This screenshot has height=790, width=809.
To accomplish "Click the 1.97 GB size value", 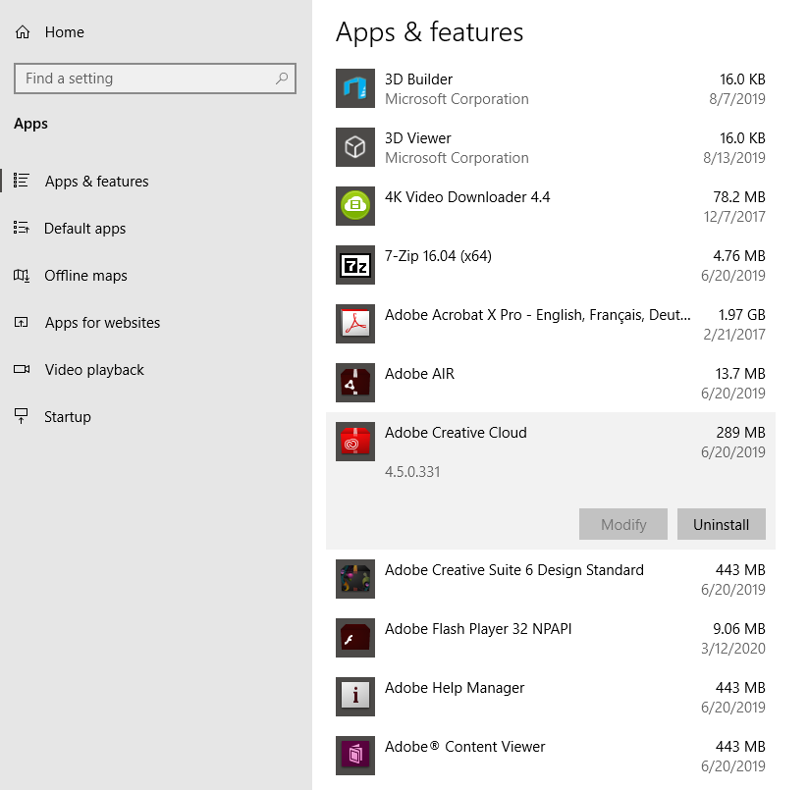I will coord(741,315).
